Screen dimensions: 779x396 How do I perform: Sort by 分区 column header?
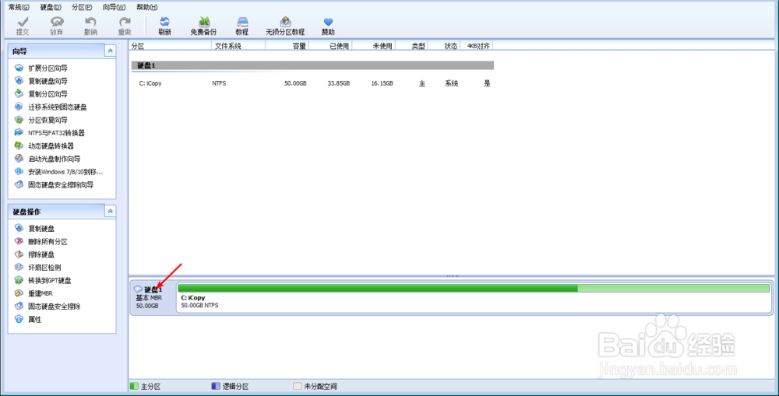click(171, 46)
